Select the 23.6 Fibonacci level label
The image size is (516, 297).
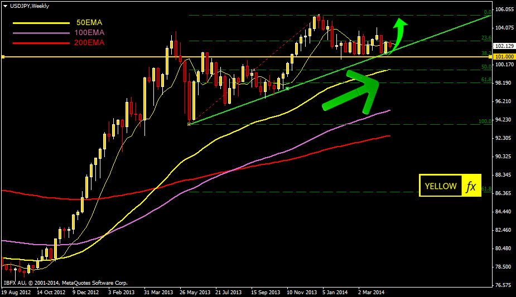pos(485,38)
